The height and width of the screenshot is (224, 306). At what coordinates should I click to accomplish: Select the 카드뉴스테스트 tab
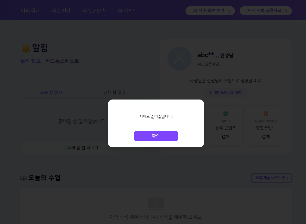[x=62, y=61]
